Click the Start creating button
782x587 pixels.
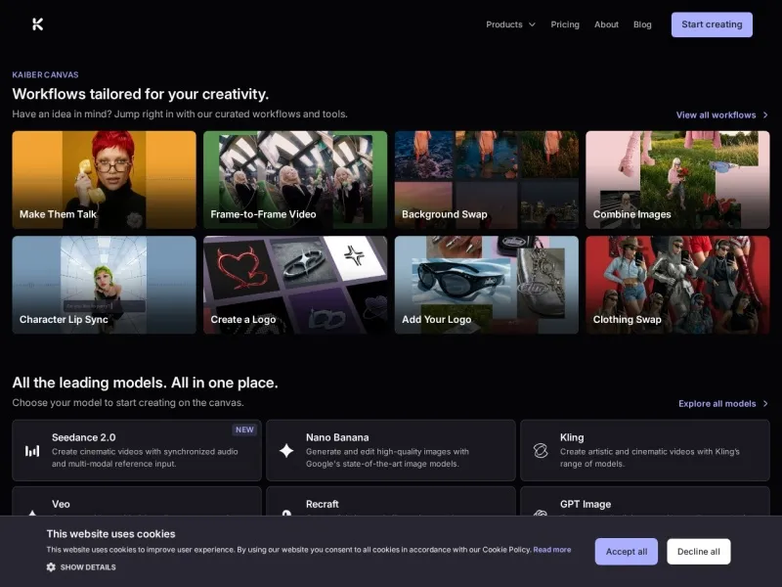pyautogui.click(x=712, y=24)
